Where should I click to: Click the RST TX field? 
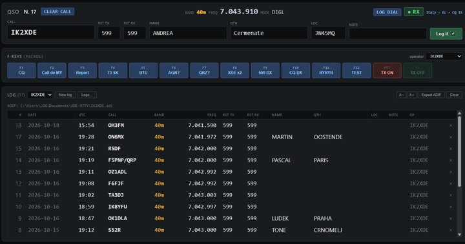pyautogui.click(x=109, y=33)
